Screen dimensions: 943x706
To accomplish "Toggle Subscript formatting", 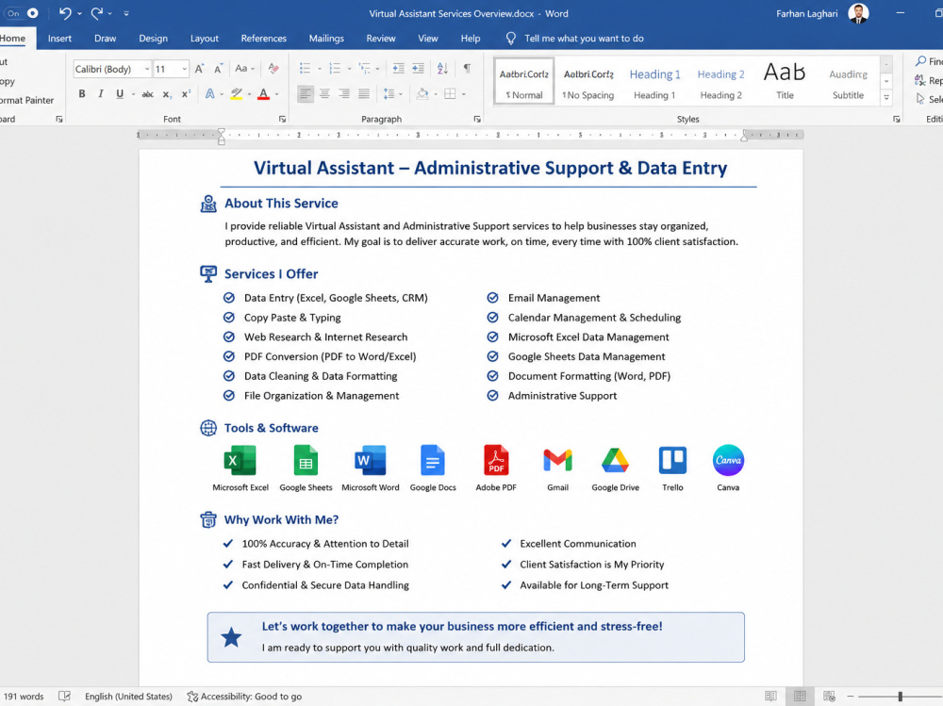I will (167, 94).
